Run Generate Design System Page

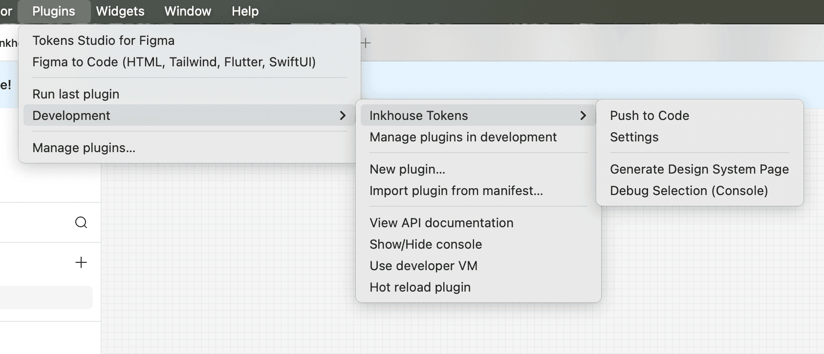click(x=699, y=169)
